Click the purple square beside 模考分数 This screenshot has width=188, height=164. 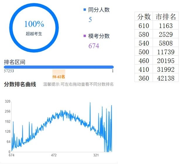(85, 36)
